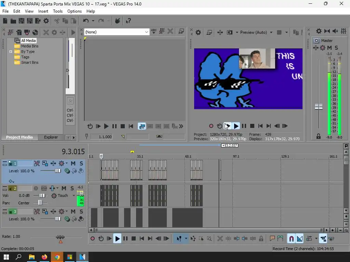
Task: Click the Dim Output speaker icon in mixer
Action: (335, 31)
